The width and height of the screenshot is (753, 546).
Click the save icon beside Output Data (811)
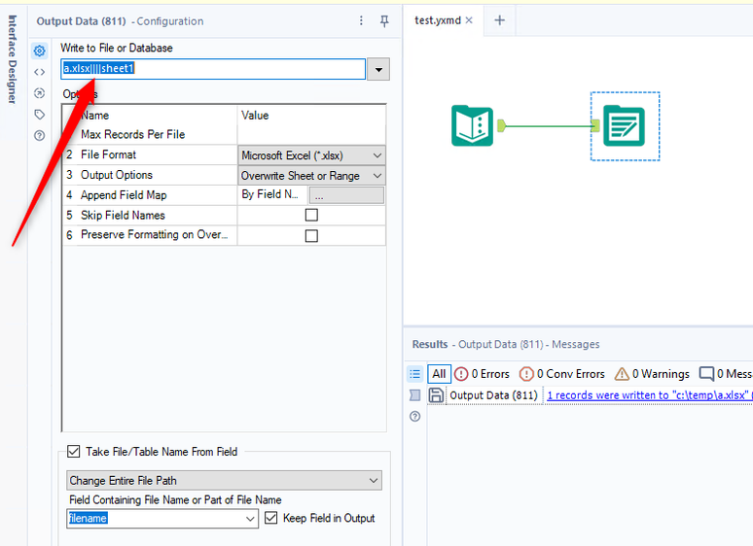(436, 395)
